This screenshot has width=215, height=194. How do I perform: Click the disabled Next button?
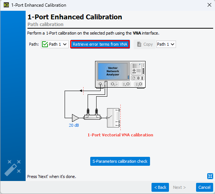(x=179, y=187)
